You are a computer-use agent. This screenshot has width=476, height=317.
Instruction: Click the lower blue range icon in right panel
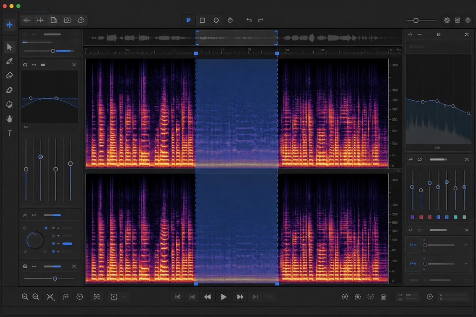(x=413, y=264)
